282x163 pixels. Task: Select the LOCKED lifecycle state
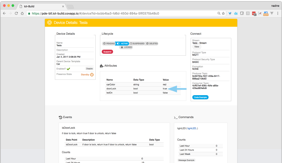click(x=126, y=47)
